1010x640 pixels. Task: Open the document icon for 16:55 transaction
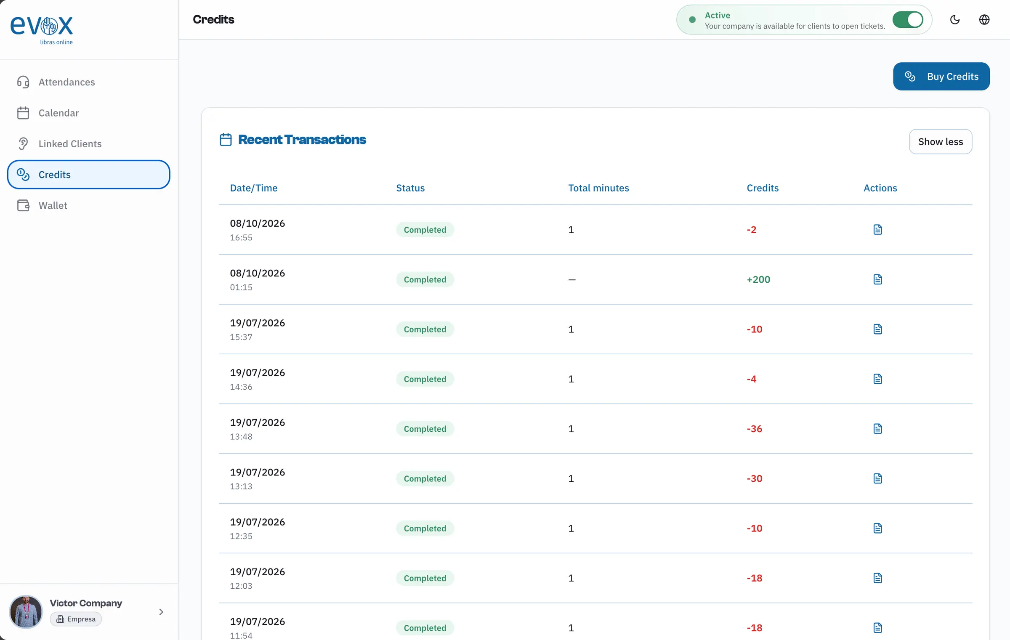877,230
